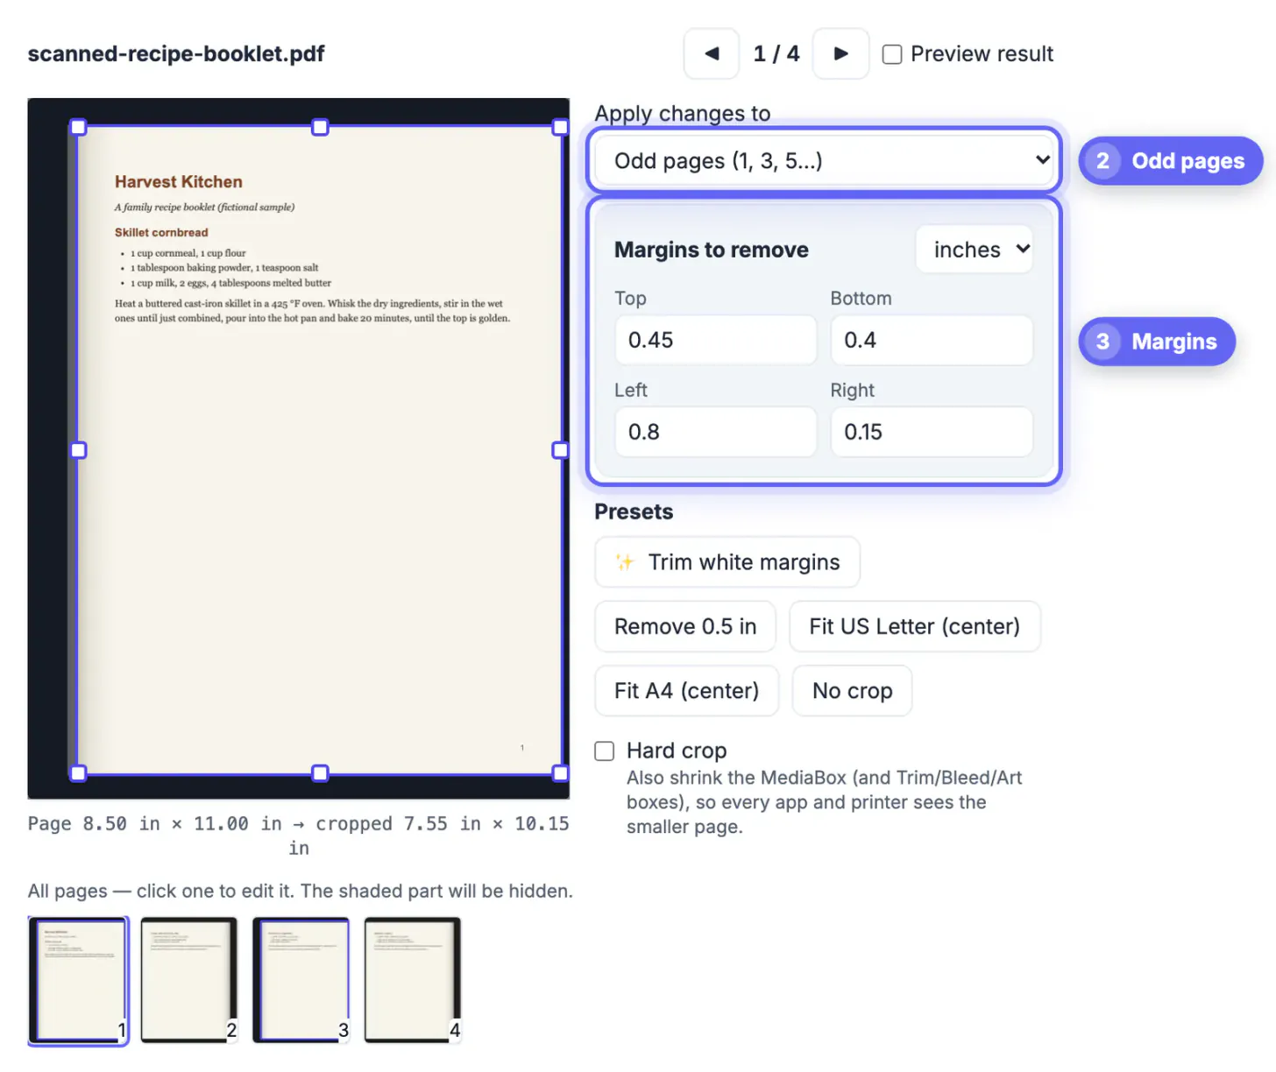Click the Bottom margin input field

pyautogui.click(x=932, y=340)
